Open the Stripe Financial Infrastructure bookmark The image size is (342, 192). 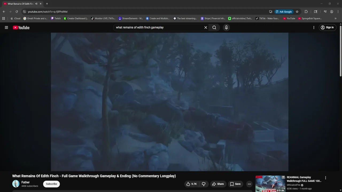[213, 18]
